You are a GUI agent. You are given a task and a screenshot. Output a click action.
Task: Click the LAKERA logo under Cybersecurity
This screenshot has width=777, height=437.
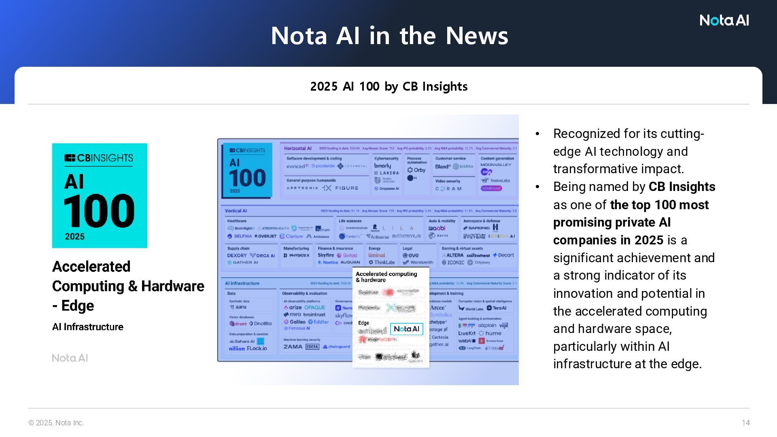387,173
